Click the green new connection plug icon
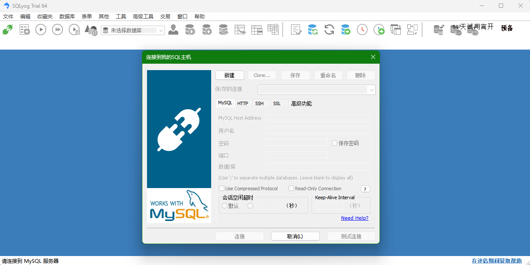 point(8,29)
